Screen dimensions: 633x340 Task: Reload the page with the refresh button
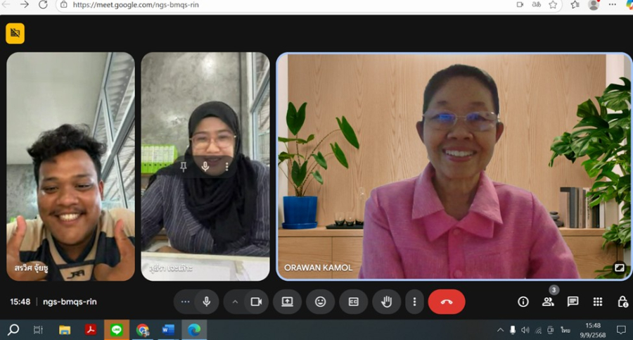[43, 5]
